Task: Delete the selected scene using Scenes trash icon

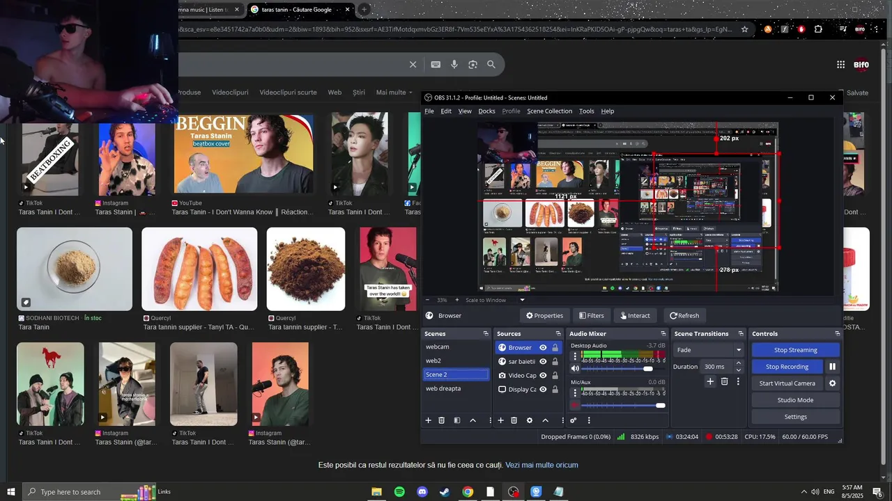Action: [x=441, y=420]
